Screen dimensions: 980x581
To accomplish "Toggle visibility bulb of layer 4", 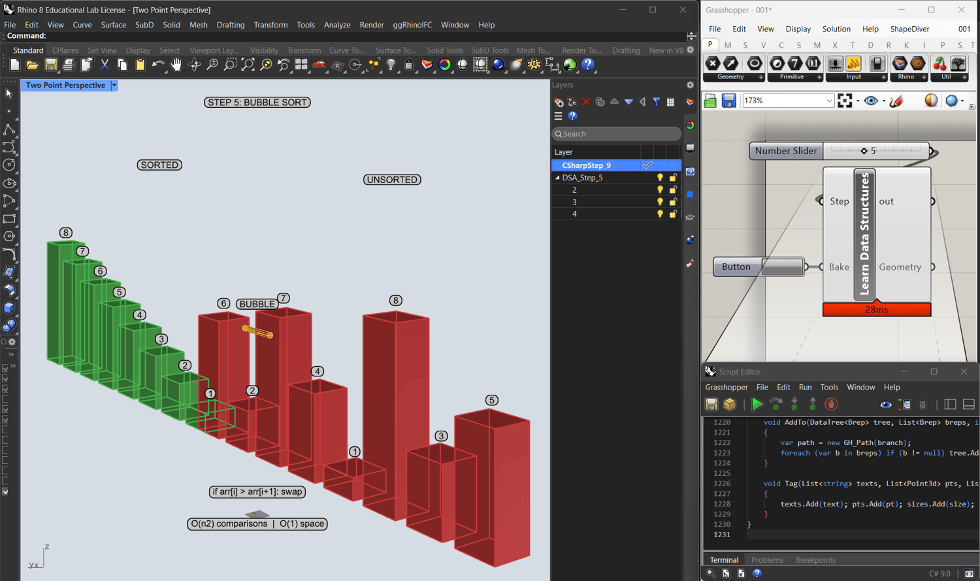I will click(660, 214).
